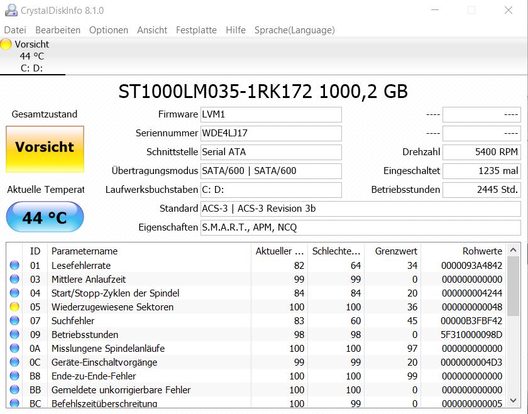Screen dimensions: 528x414
Task: Click the yellow Vorsicht circle in the drive bar
Action: click(x=6, y=44)
